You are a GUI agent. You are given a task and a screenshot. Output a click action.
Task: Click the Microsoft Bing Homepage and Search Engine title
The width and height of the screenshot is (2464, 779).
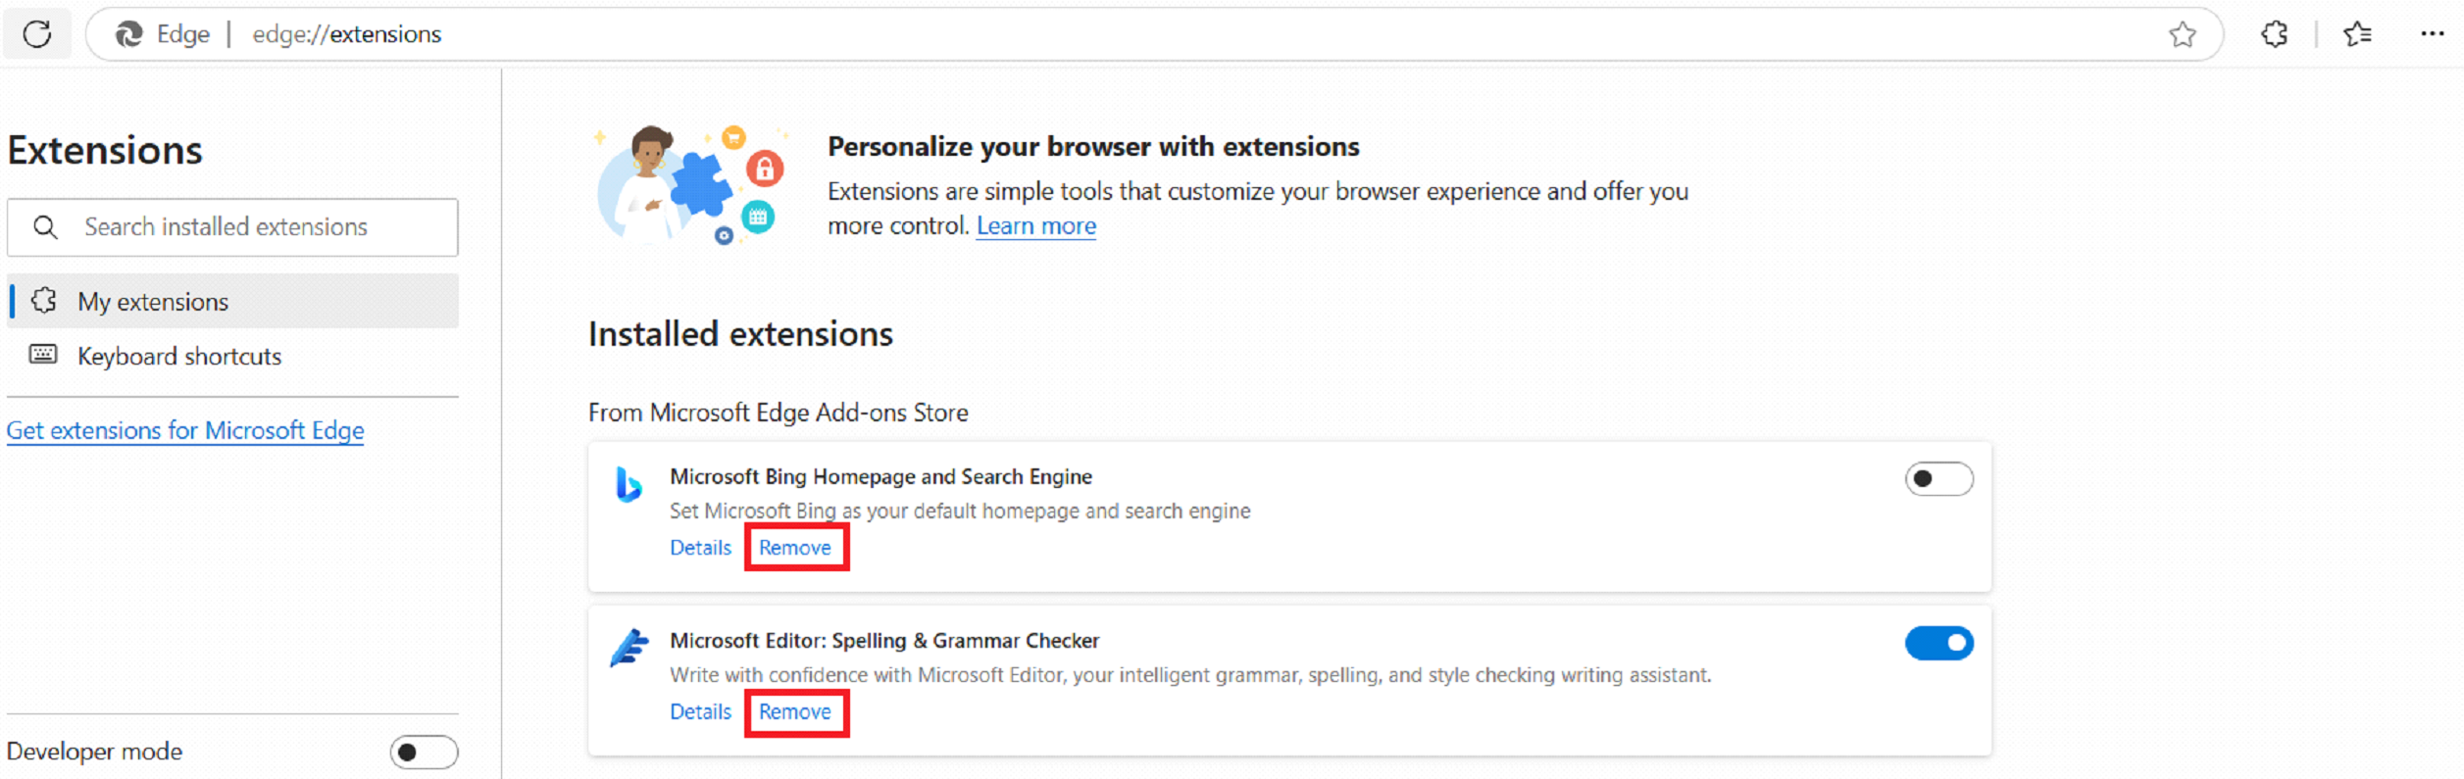pos(880,476)
